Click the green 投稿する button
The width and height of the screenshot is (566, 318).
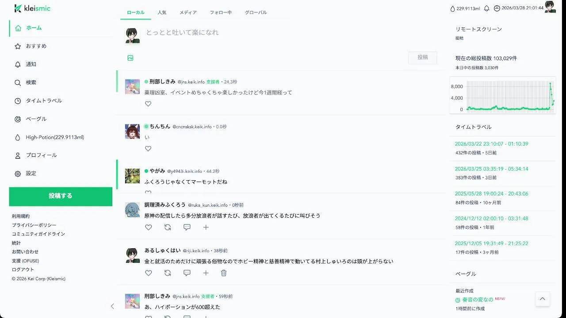click(61, 196)
